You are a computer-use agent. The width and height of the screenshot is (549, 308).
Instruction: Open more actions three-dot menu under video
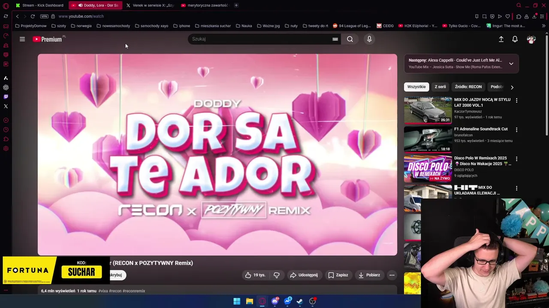click(x=392, y=275)
